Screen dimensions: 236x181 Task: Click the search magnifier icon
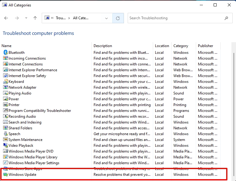click(x=226, y=18)
